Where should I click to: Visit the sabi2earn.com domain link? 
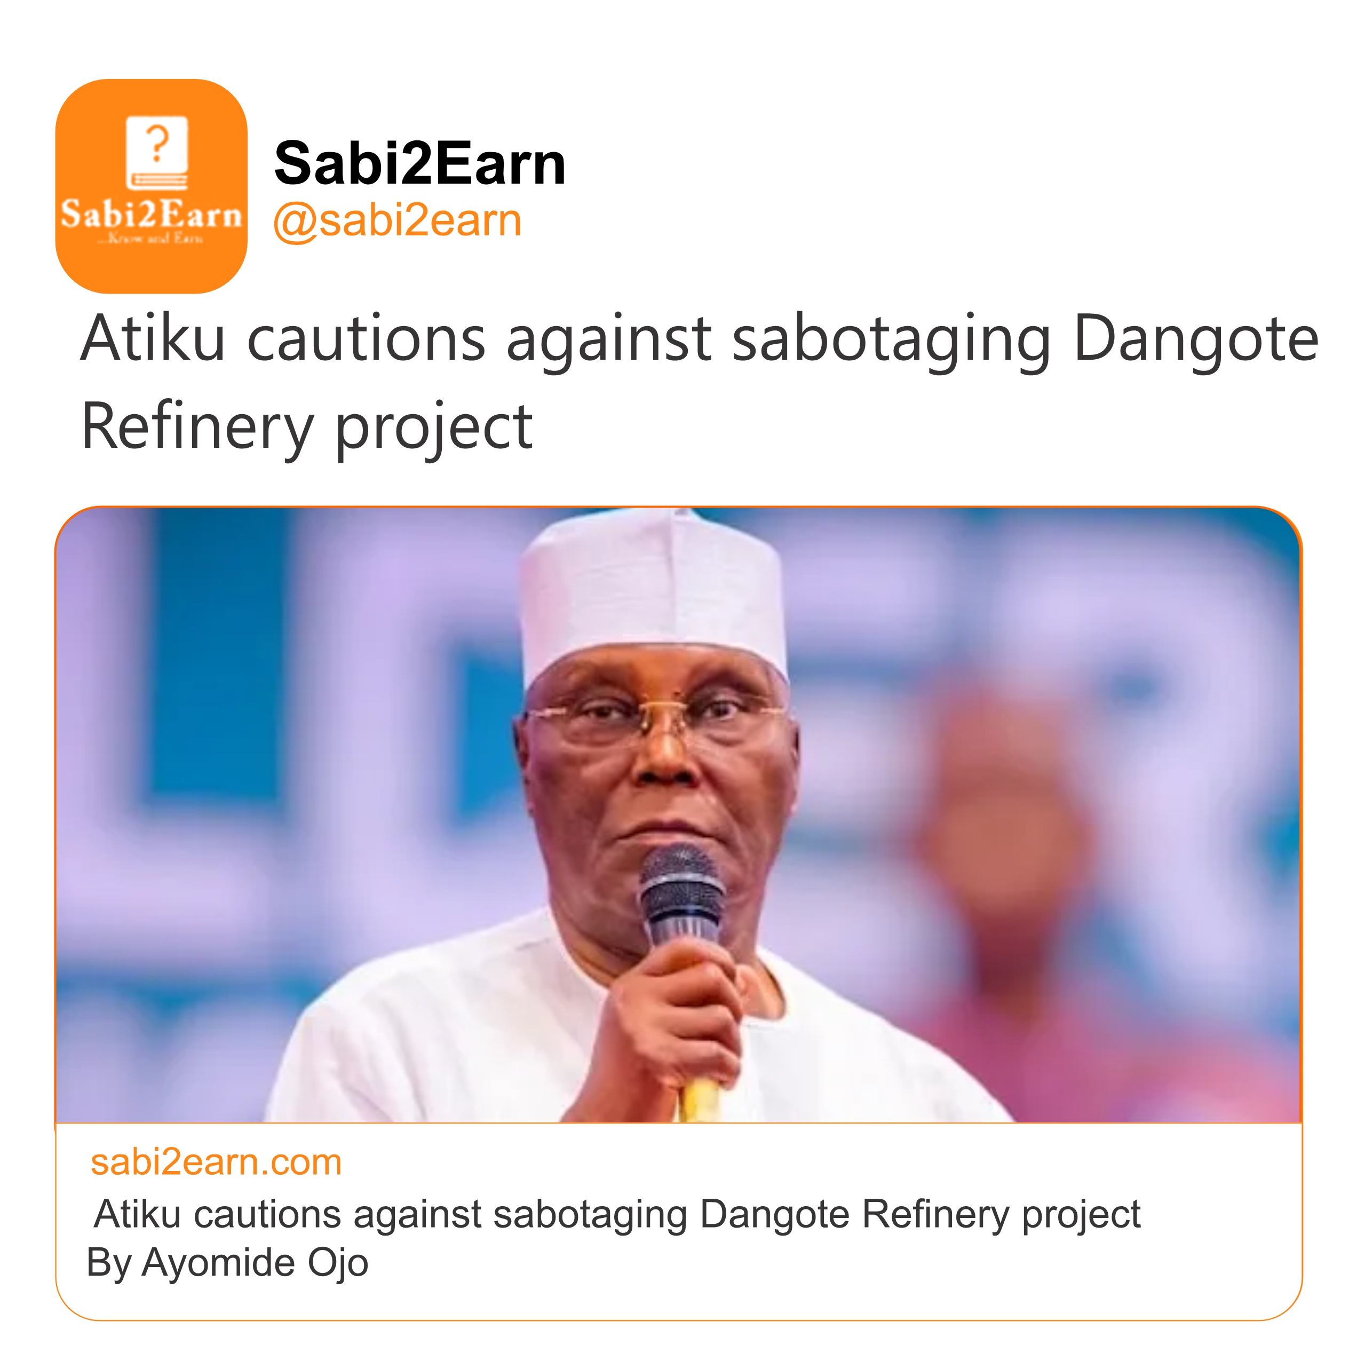click(216, 1163)
